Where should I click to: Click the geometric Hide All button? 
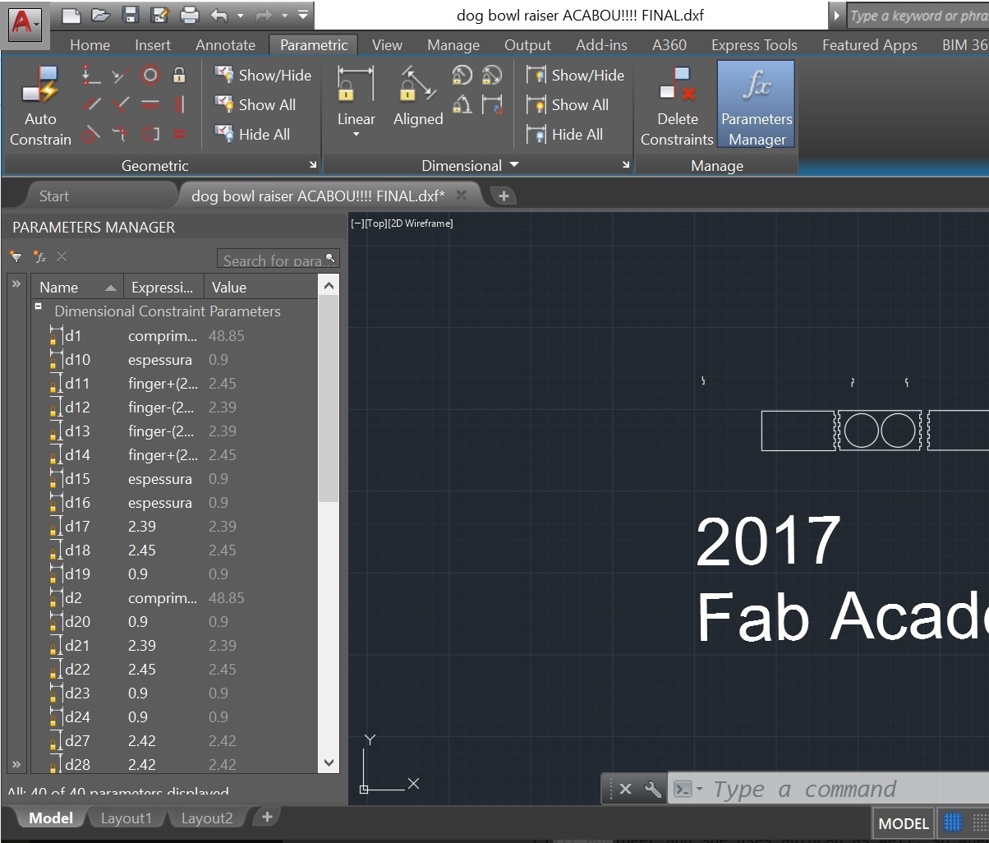pos(253,134)
